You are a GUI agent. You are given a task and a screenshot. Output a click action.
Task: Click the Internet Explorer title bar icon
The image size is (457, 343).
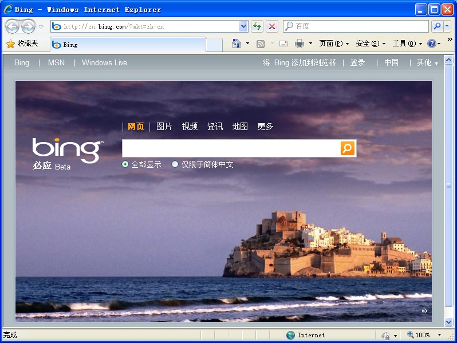pos(8,9)
